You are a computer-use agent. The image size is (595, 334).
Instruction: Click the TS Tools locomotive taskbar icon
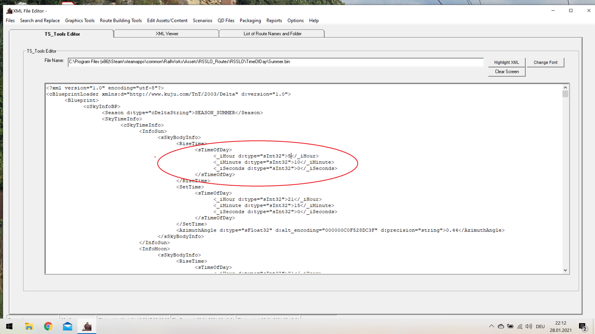click(87, 326)
